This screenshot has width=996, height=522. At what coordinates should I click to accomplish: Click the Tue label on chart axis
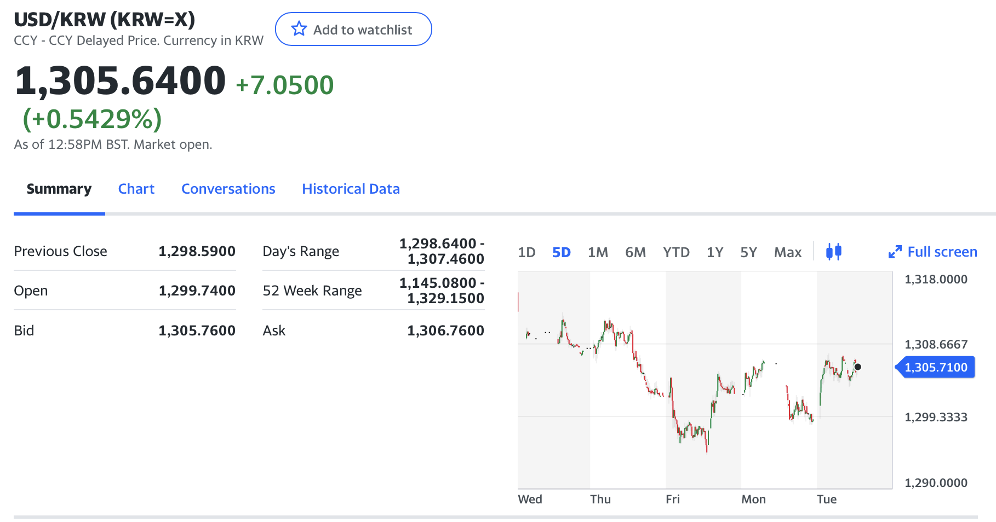pyautogui.click(x=827, y=499)
